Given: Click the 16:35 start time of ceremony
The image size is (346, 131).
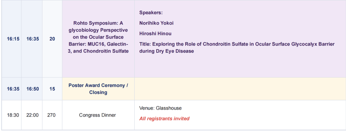Looking at the screenshot, I should [13, 89].
